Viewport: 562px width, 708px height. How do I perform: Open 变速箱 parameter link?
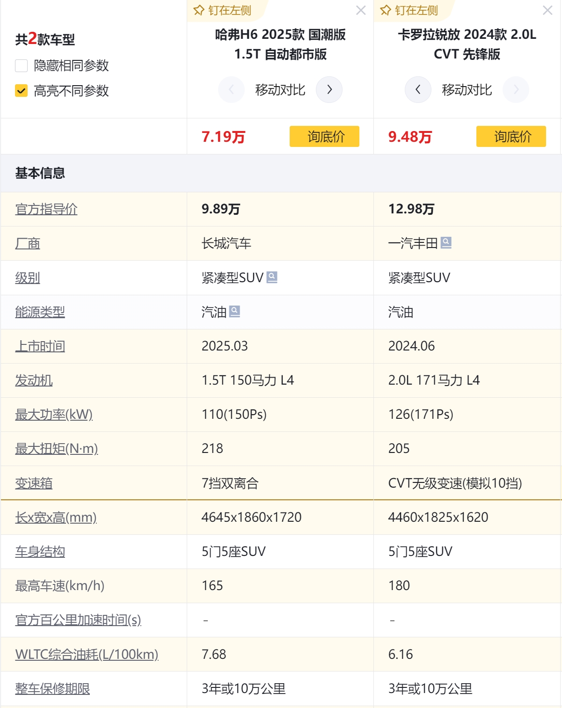click(x=34, y=483)
